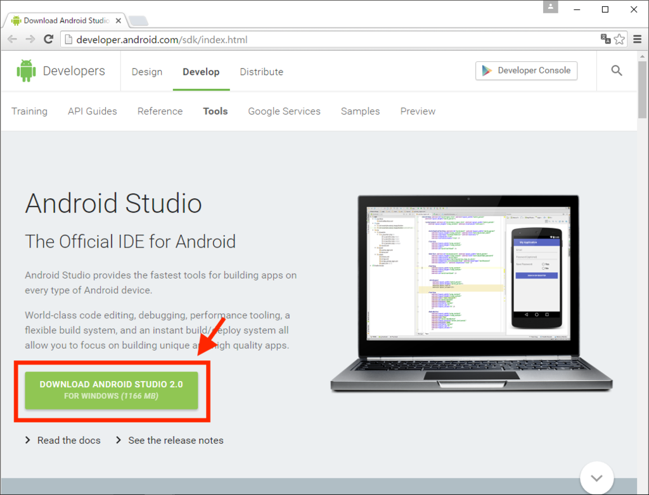The width and height of the screenshot is (649, 495).
Task: Click the round scroll-down chevron button
Action: (x=596, y=478)
